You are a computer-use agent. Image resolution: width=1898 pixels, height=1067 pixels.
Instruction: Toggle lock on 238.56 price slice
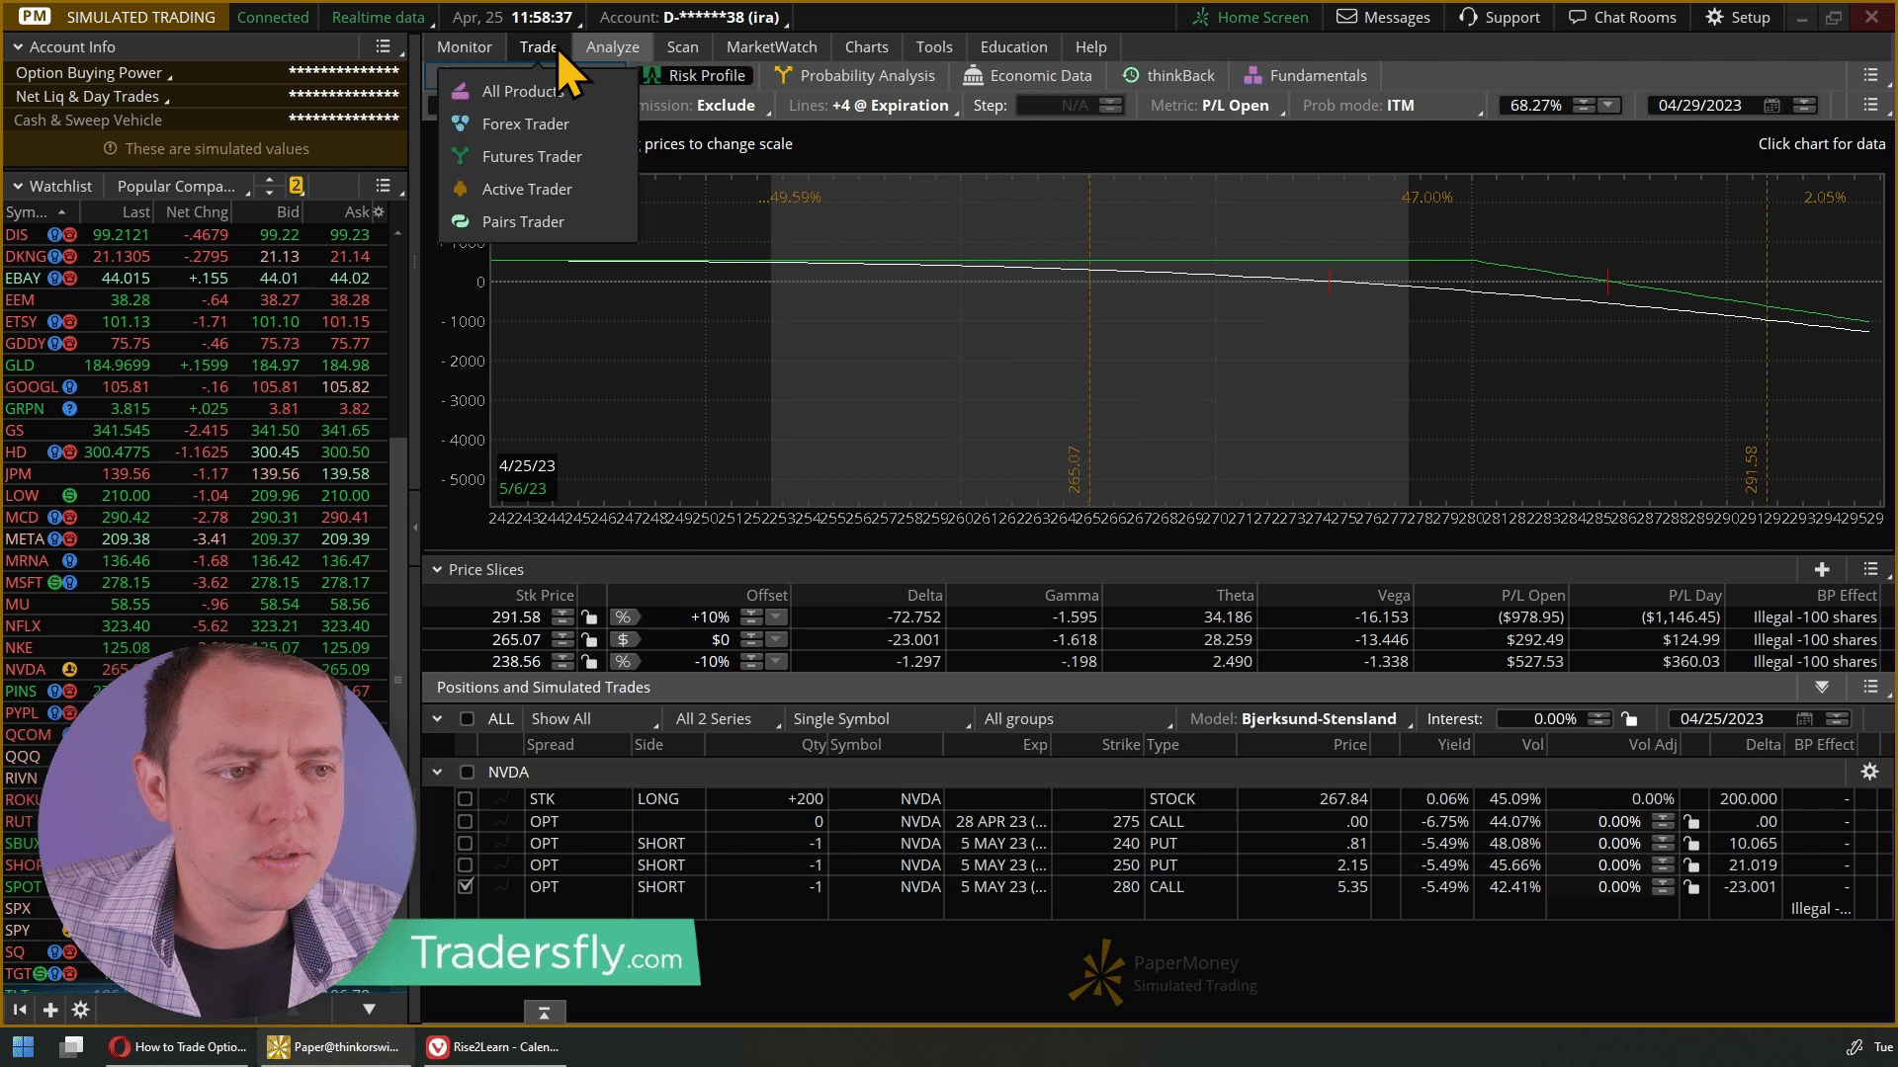(589, 661)
